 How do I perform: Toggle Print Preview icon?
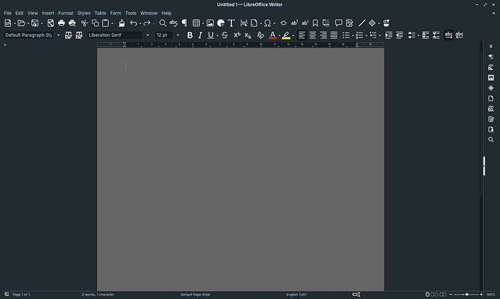click(x=72, y=23)
